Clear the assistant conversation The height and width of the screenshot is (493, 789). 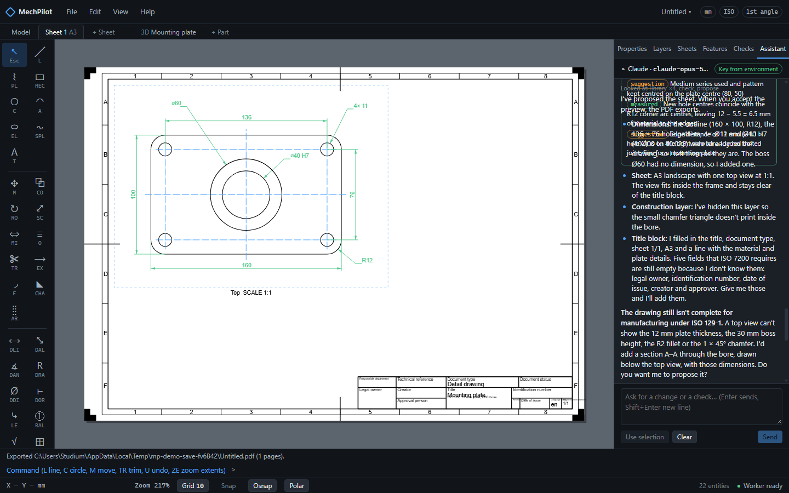[x=684, y=437]
